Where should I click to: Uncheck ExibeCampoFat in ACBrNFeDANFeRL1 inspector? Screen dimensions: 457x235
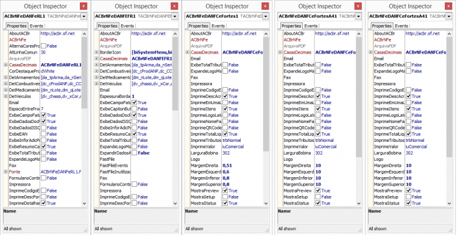click(43, 115)
